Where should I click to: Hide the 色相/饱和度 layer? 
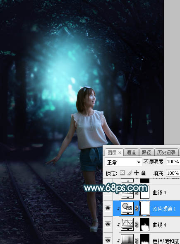point(108,240)
